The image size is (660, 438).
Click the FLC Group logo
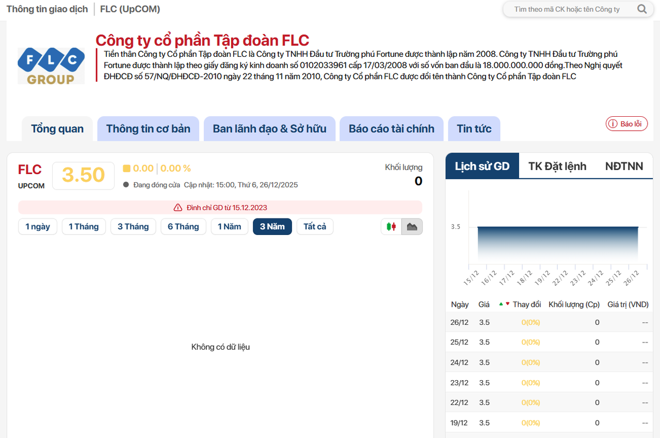(x=51, y=66)
